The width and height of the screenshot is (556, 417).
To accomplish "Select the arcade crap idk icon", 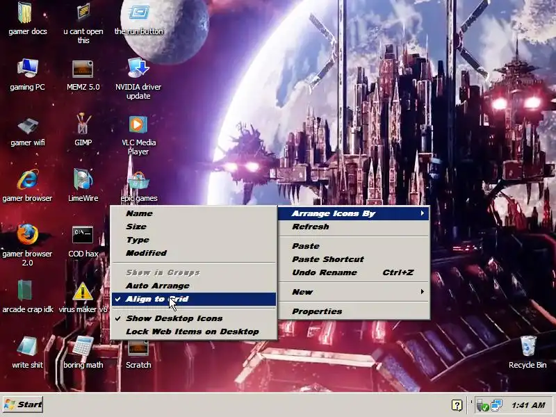I will 25,291.
